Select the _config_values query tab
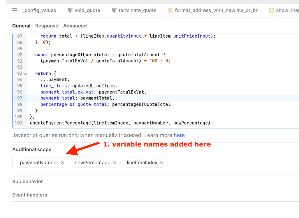 [x=39, y=10]
